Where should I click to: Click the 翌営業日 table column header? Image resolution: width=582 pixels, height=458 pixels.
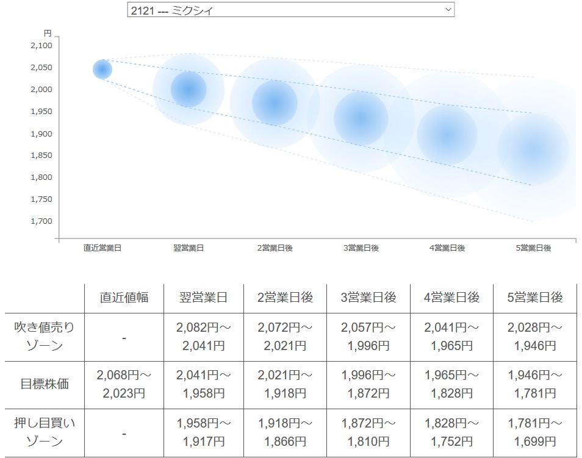pos(203,298)
